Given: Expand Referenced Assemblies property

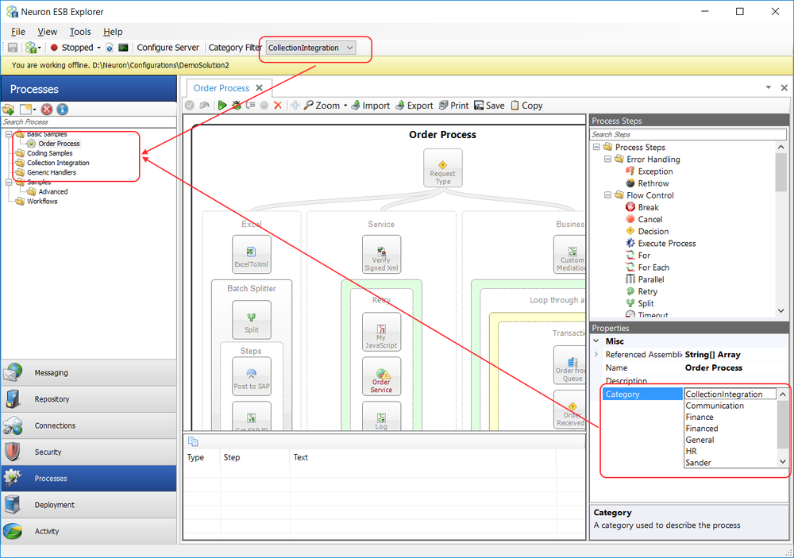Looking at the screenshot, I should coord(596,354).
